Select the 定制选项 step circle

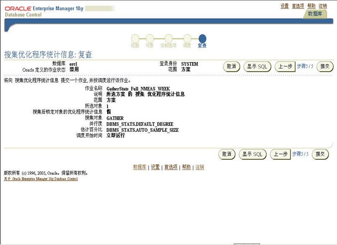[x=168, y=39]
